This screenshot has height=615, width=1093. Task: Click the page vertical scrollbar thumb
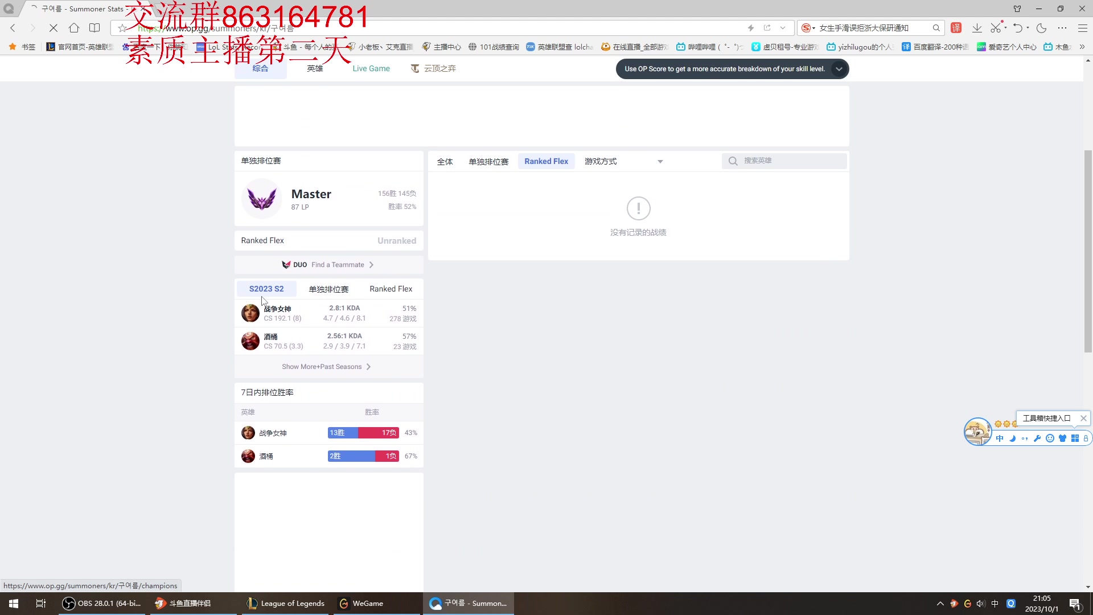(x=1088, y=251)
